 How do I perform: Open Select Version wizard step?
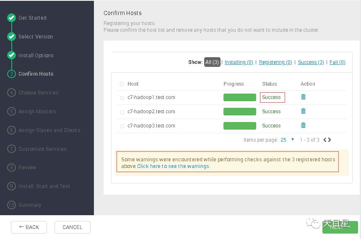coord(36,37)
